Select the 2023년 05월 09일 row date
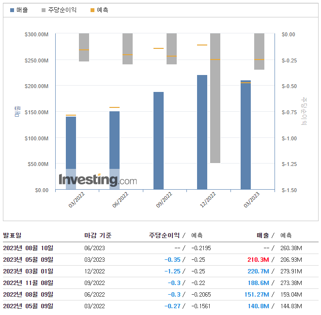 click(x=28, y=259)
